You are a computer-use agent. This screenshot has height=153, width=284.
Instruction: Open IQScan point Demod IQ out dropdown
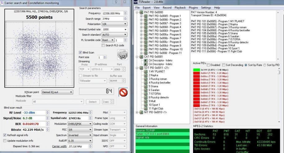tap(57, 92)
